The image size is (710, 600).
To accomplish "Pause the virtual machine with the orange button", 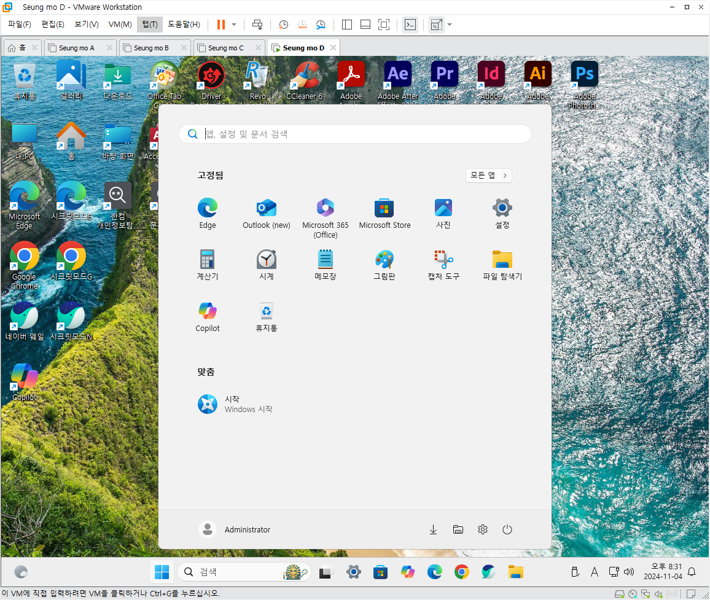I will click(221, 25).
